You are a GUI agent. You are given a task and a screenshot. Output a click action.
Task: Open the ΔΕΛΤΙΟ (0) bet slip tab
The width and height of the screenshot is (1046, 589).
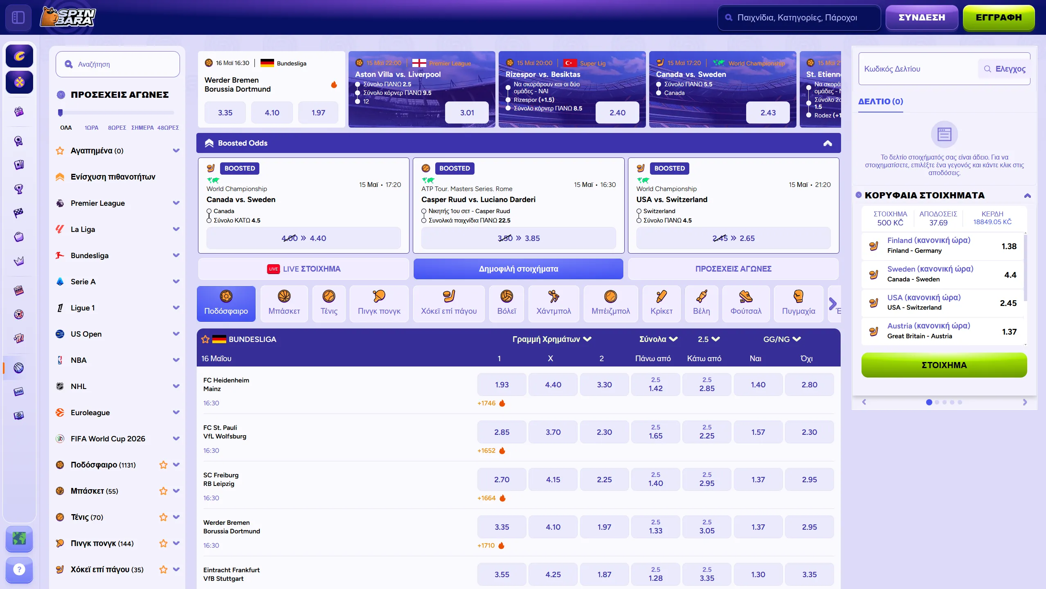880,101
